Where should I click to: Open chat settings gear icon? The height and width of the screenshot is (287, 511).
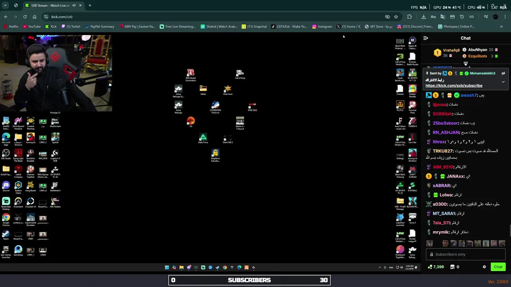tap(484, 267)
